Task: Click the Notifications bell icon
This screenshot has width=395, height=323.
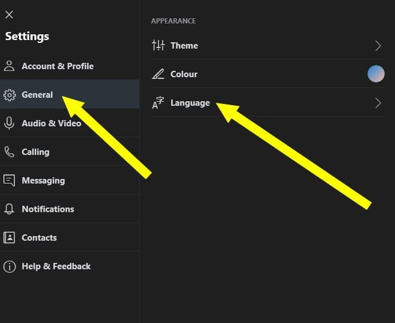Action: tap(9, 209)
